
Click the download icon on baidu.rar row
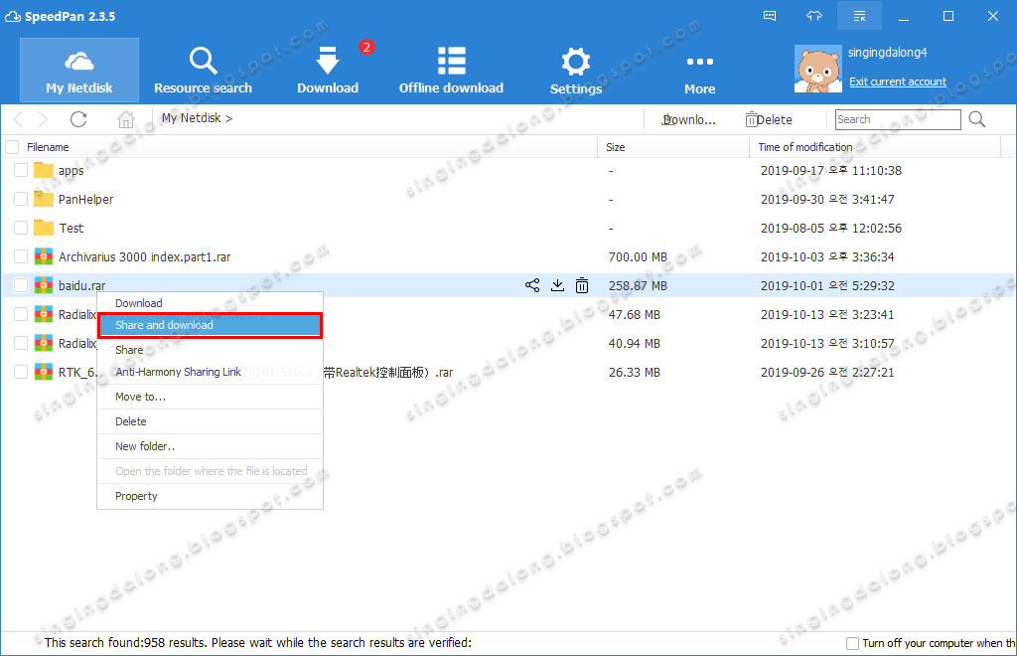coord(557,285)
